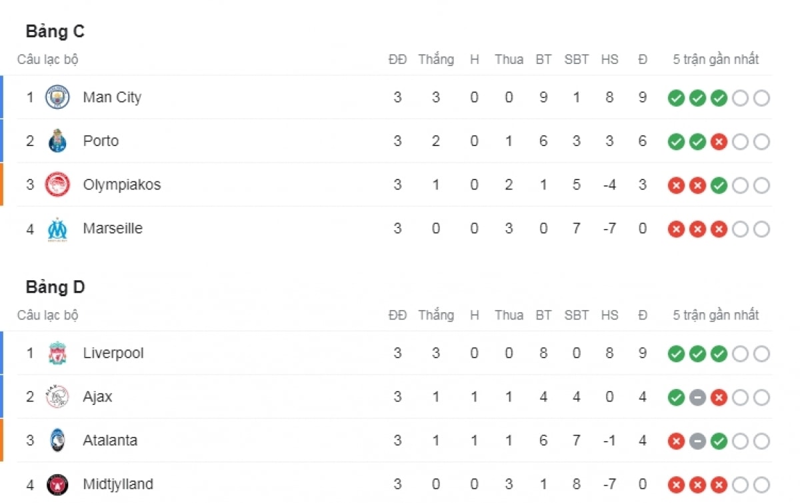800x503 pixels.
Task: Click the Liverpool club crest
Action: point(57,354)
